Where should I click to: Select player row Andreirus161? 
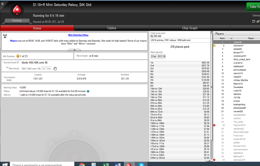[x=237, y=56]
